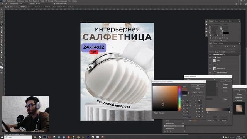Select the Move tool
This screenshot has width=247, height=139.
[x=2, y=9]
